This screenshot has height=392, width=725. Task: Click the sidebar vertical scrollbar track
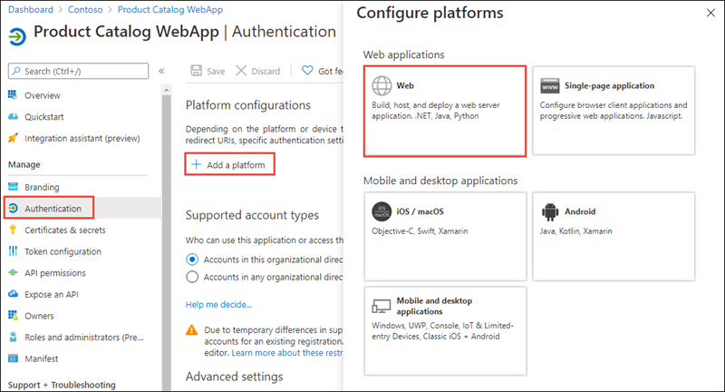pos(167,243)
